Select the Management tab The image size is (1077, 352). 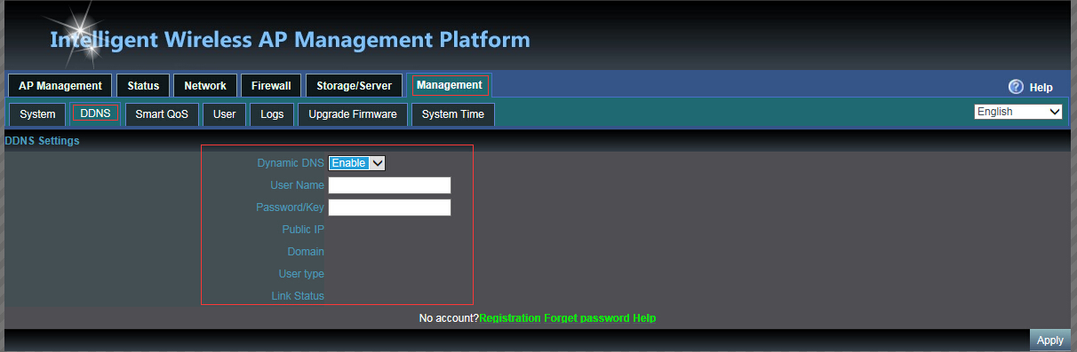(449, 85)
